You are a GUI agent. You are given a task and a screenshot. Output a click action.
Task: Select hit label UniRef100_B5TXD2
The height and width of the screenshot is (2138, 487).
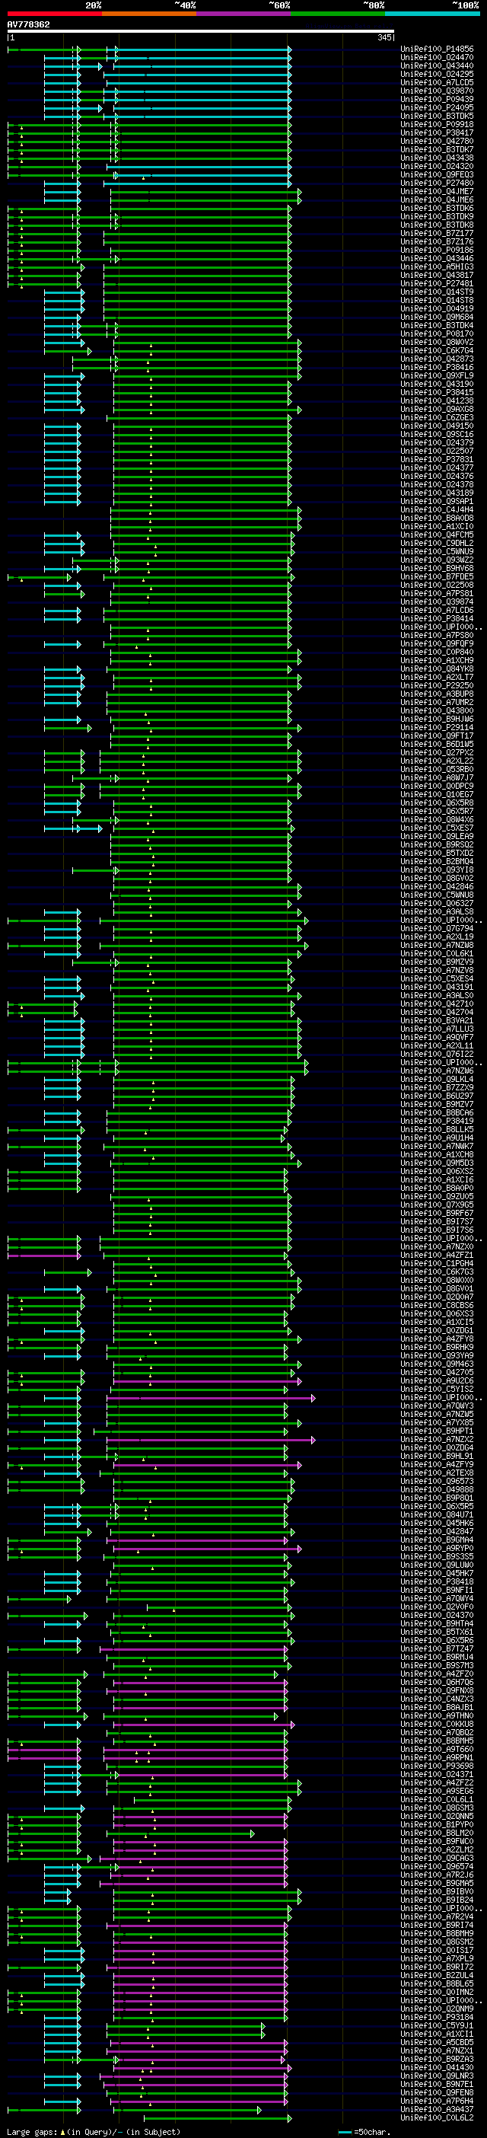(438, 854)
